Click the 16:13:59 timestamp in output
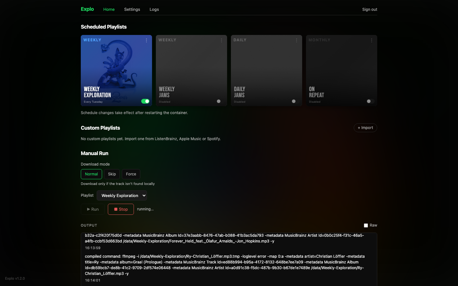 (x=93, y=248)
